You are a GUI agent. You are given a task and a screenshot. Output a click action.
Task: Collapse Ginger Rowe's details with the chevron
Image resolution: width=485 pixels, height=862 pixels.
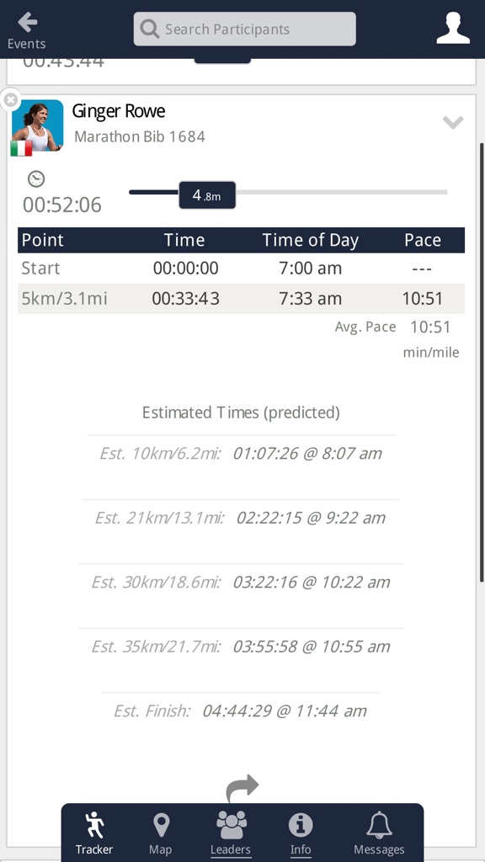click(x=453, y=121)
